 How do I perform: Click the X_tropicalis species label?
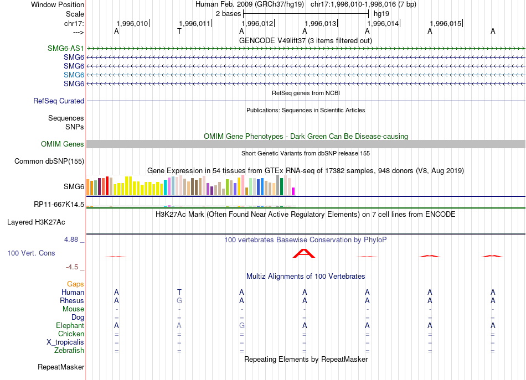65,342
